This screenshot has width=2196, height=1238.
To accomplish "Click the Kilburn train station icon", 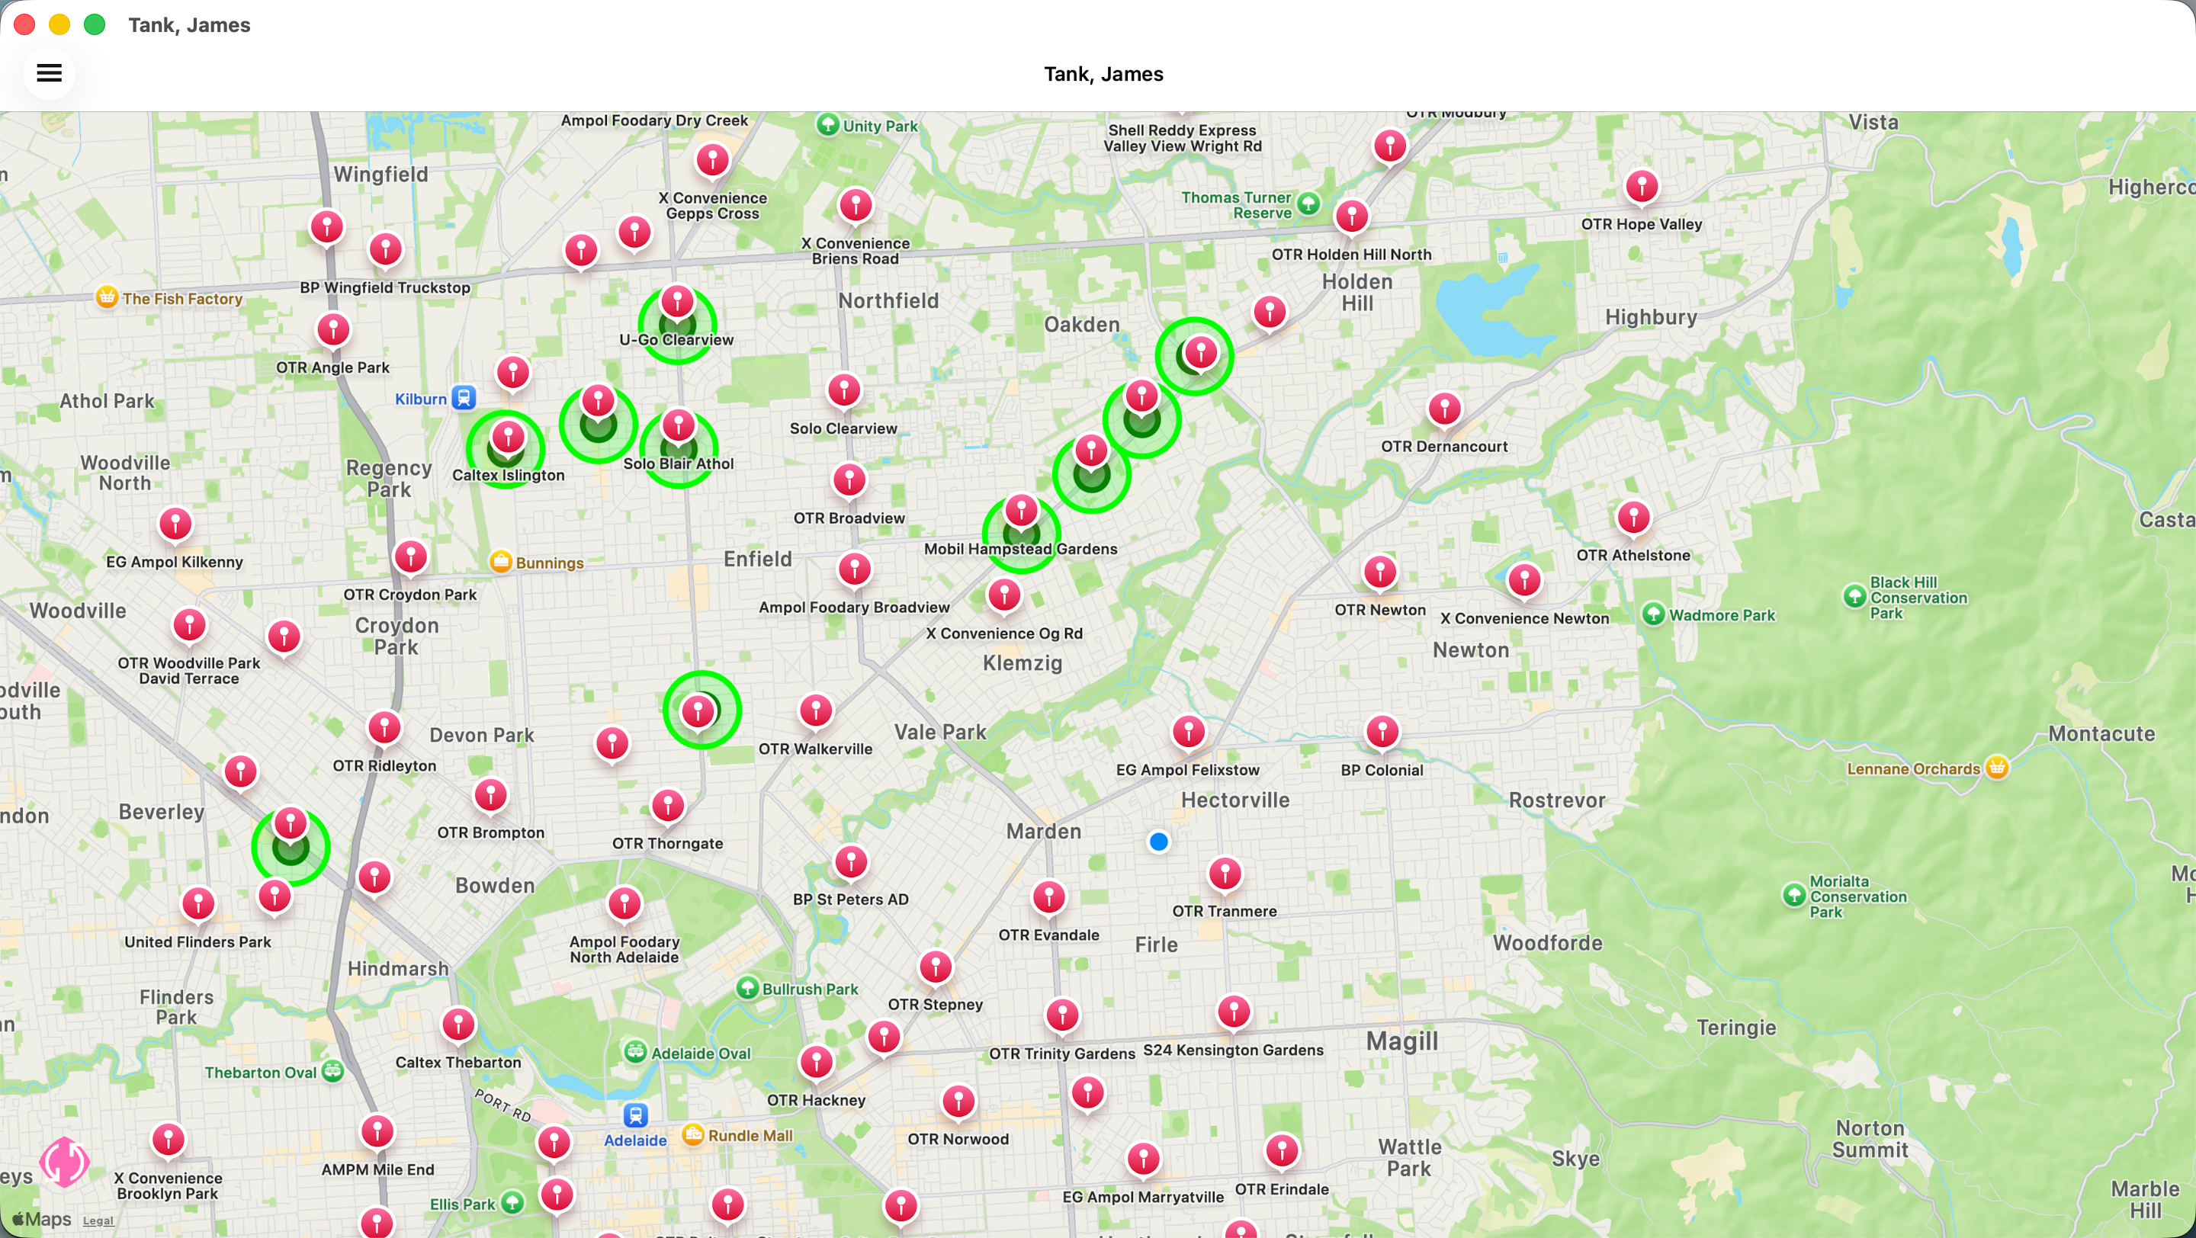I will (x=464, y=397).
